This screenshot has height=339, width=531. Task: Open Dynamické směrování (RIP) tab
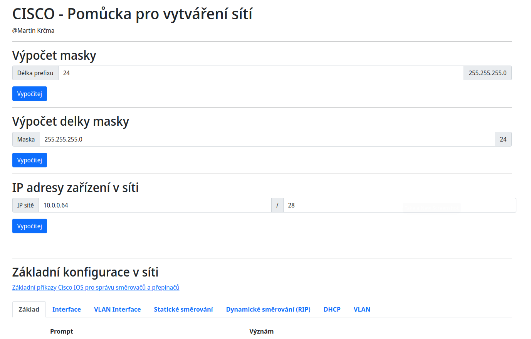point(268,309)
